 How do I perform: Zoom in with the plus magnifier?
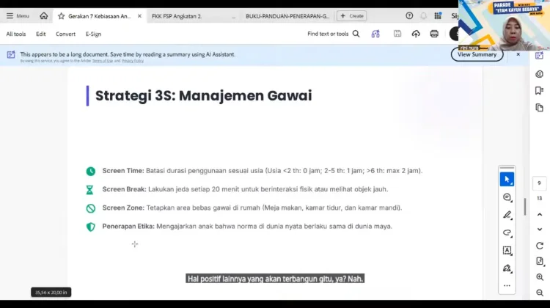click(540, 277)
